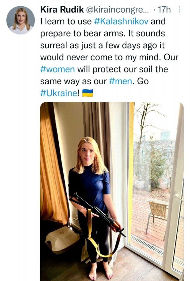Image resolution: width=190 pixels, height=281 pixels.
Task: Open Kira Rudik's profile picture
Action: 21,20
